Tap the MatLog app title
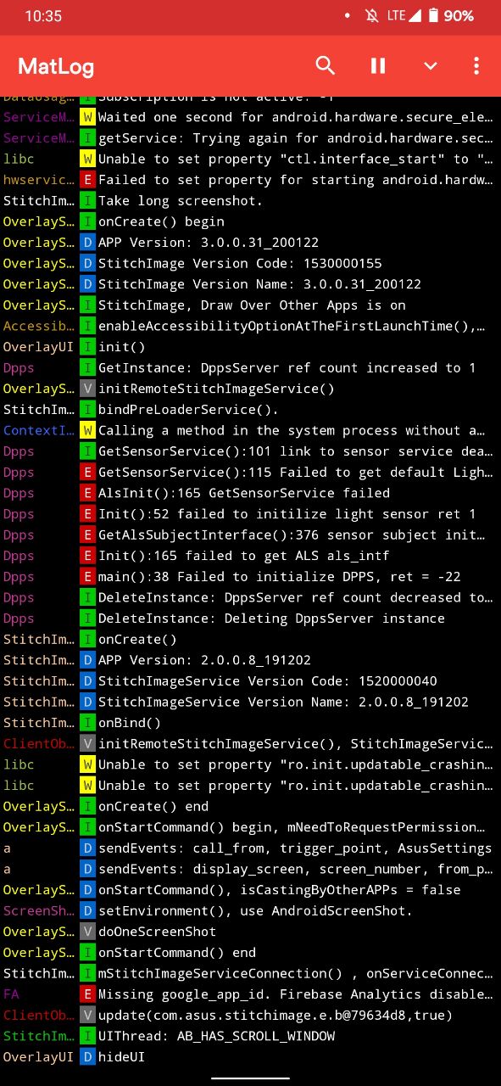Image resolution: width=501 pixels, height=1086 pixels. click(56, 67)
